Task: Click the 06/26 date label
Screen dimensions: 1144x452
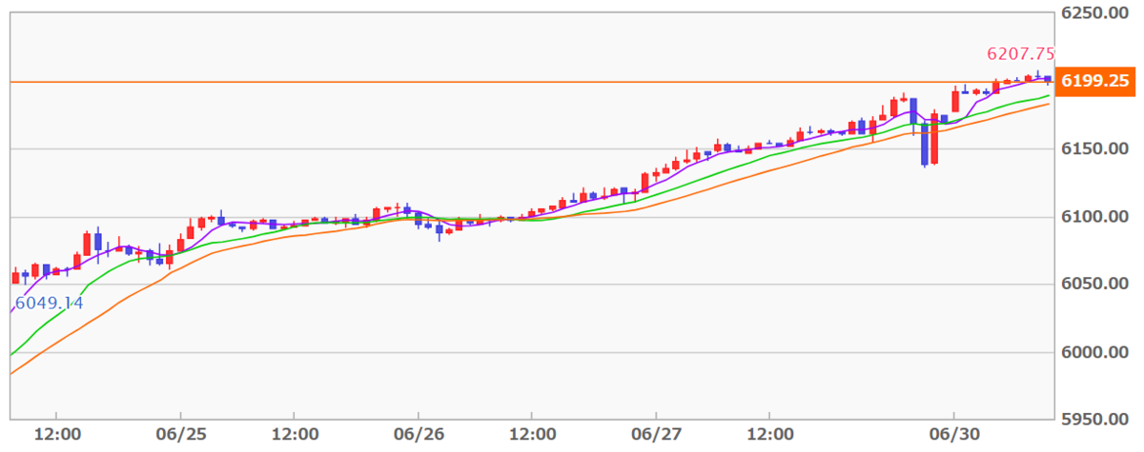Action: tap(419, 434)
